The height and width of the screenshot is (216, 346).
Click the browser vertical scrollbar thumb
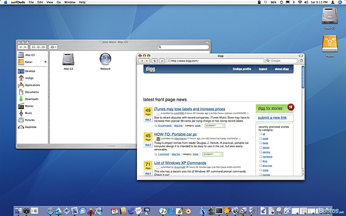coord(303,77)
